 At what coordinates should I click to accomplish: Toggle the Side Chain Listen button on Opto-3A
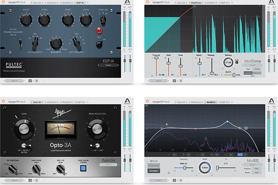(x=83, y=168)
